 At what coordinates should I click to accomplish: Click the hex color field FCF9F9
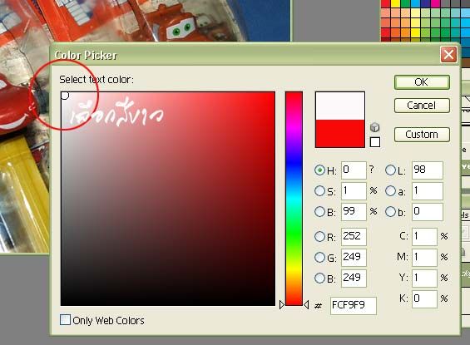(x=353, y=305)
